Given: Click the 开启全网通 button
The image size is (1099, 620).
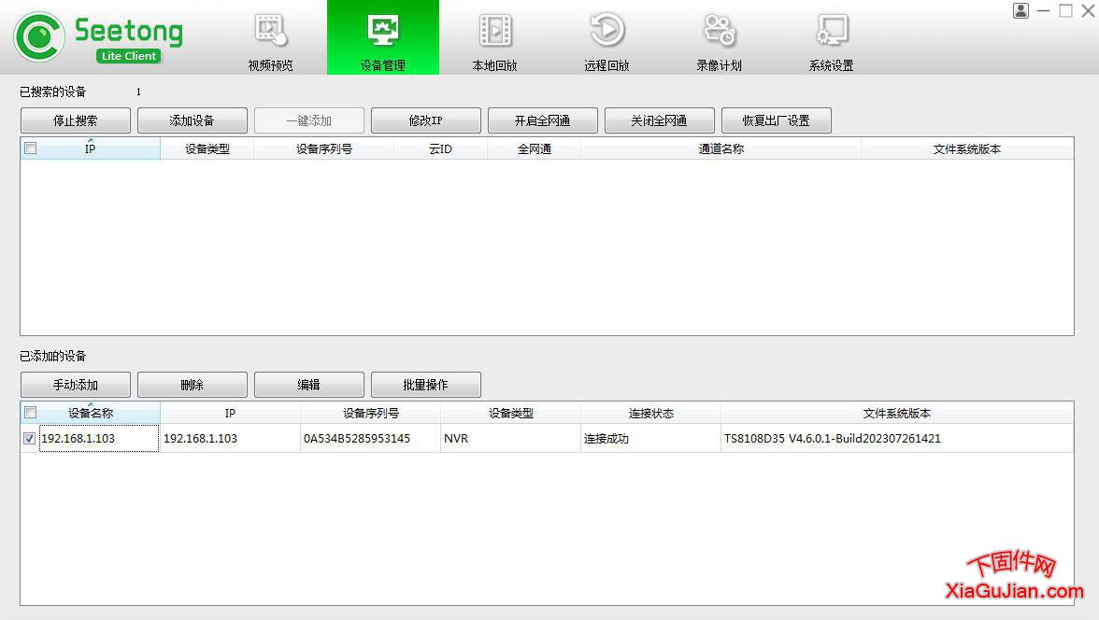Looking at the screenshot, I should (x=542, y=120).
